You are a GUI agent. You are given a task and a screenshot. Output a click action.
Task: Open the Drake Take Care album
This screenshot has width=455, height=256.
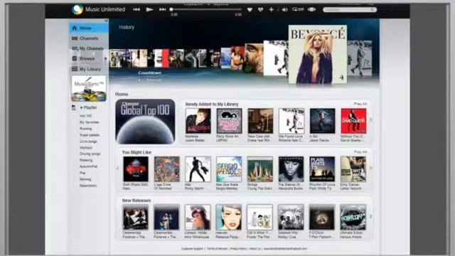coord(260,121)
